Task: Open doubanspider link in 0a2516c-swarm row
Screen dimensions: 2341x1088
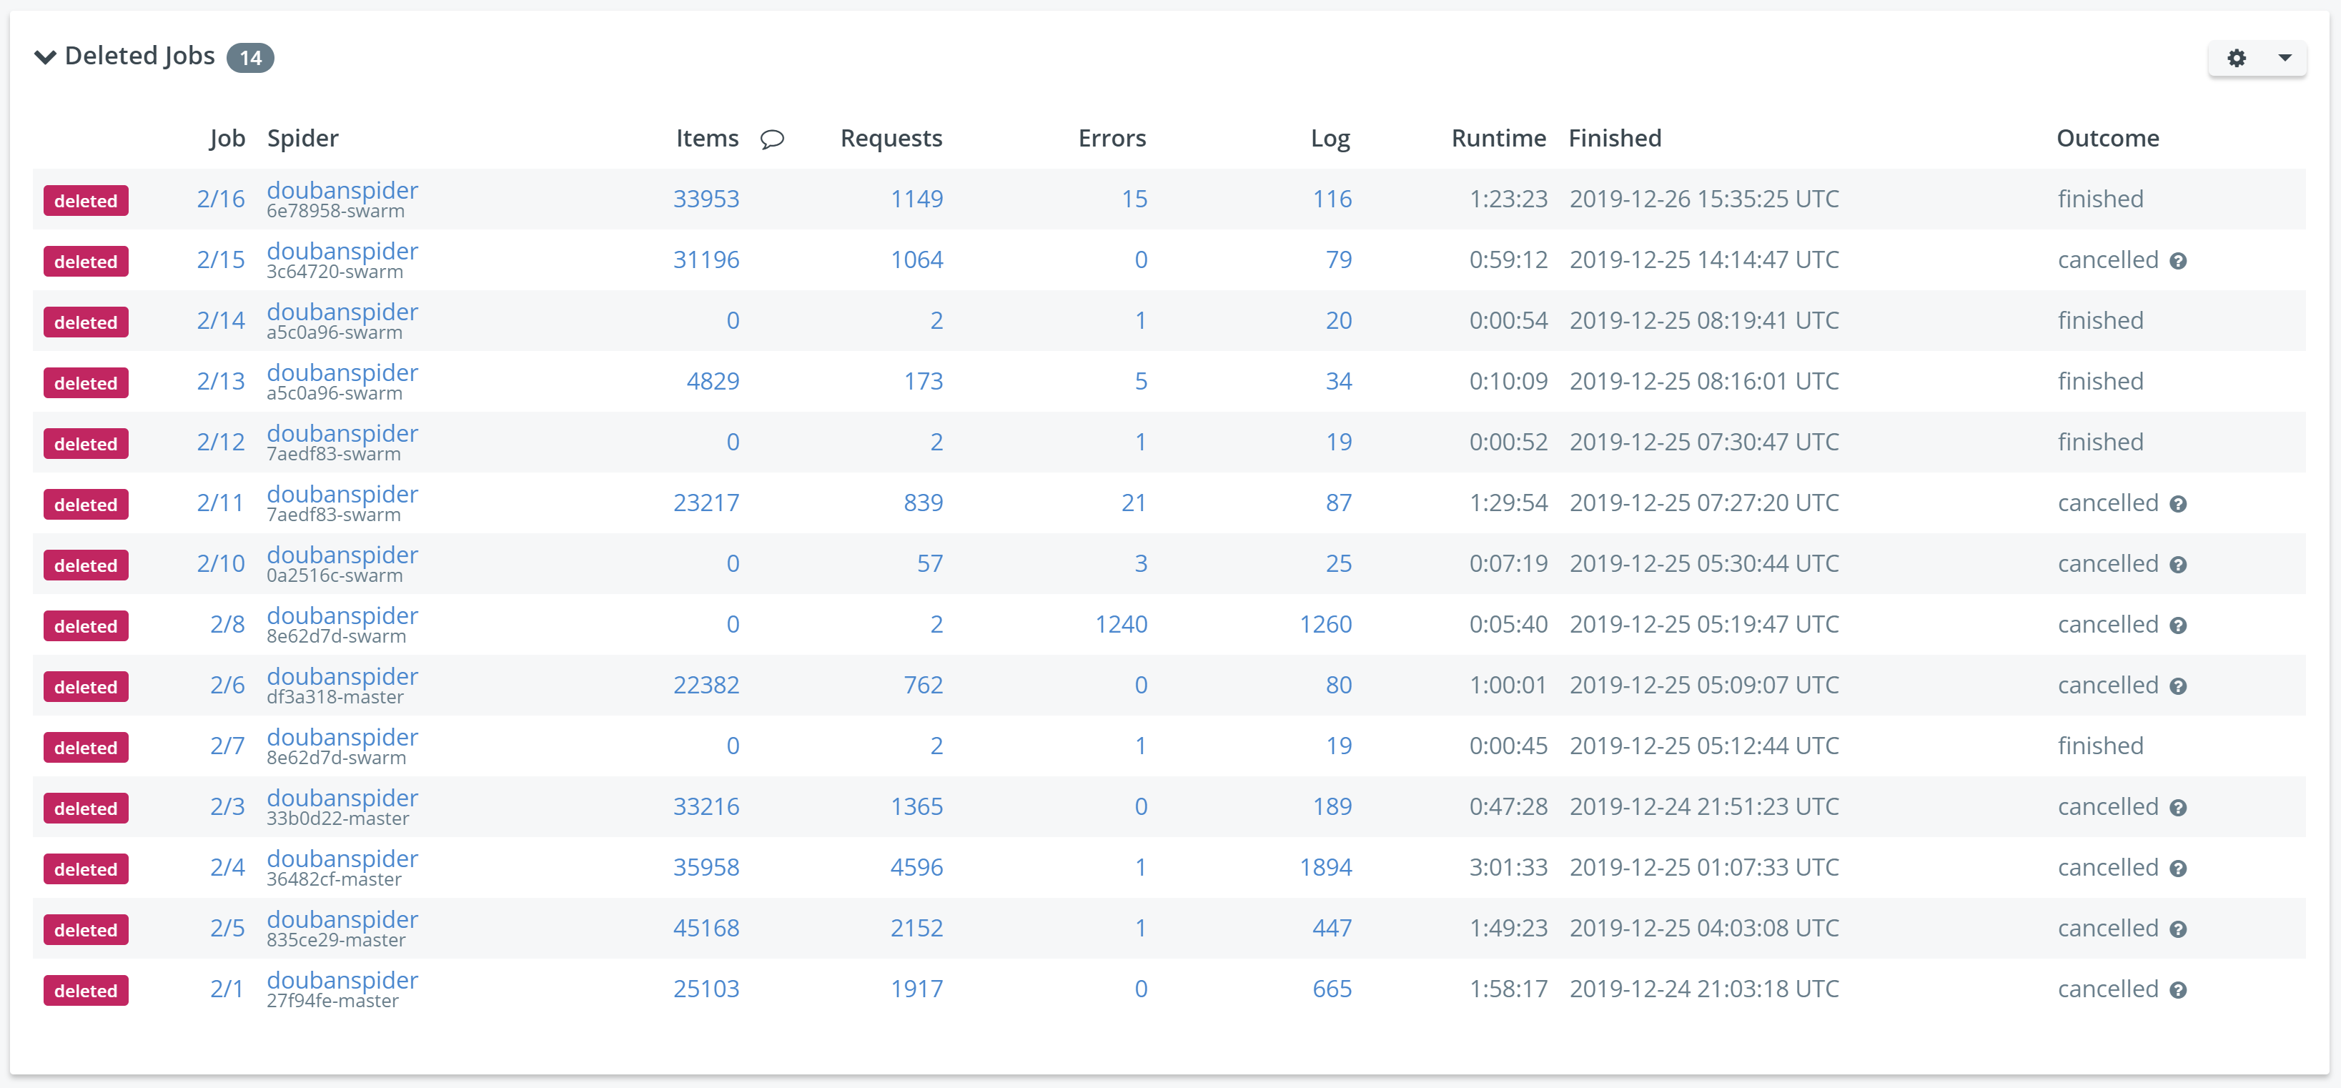Action: [342, 555]
